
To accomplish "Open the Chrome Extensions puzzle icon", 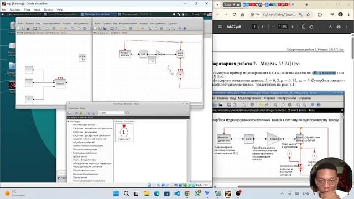I will [x=320, y=14].
